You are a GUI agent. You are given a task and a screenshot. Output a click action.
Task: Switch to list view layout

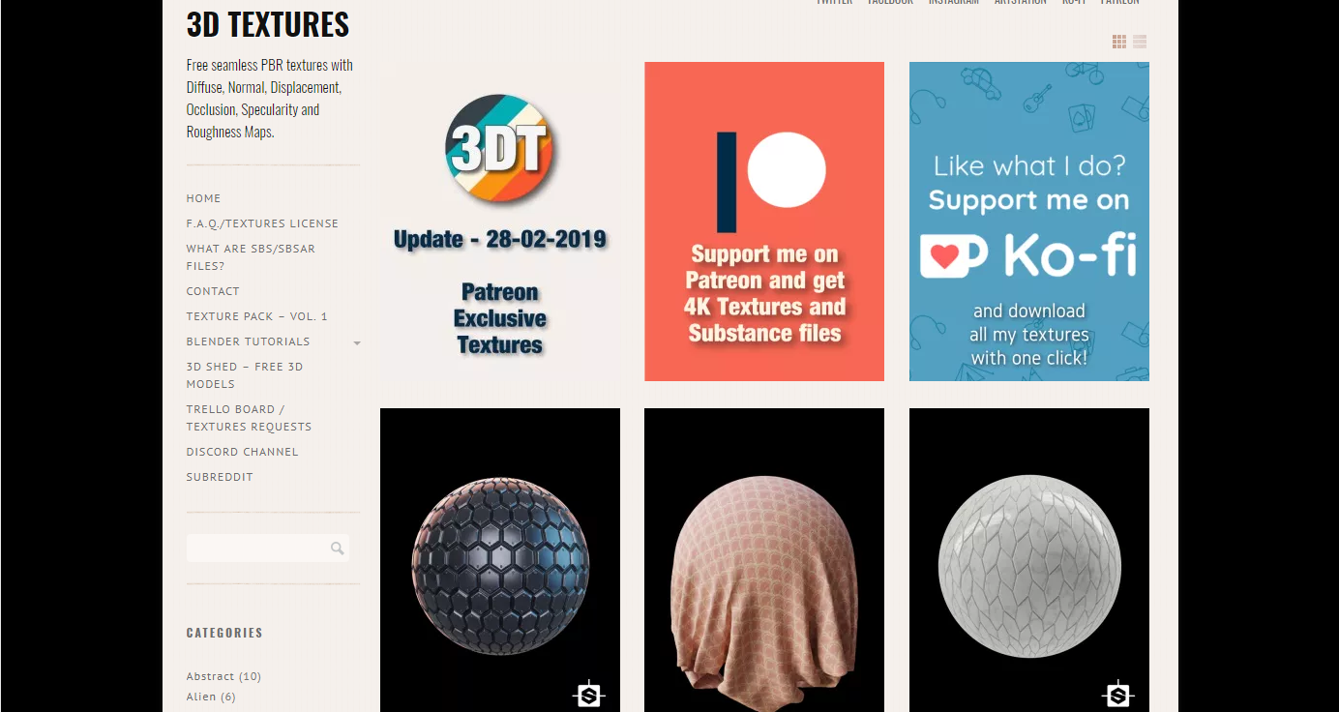pyautogui.click(x=1140, y=42)
